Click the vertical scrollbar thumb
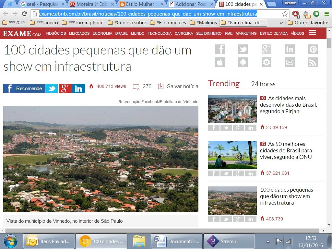Image resolution: width=332 pixels, height=249 pixels. 329,43
